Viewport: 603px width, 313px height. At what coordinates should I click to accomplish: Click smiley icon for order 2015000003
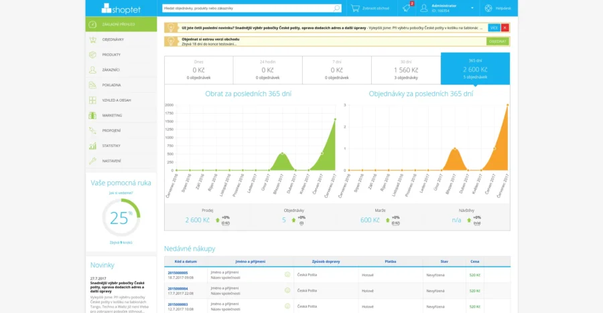coord(287,306)
